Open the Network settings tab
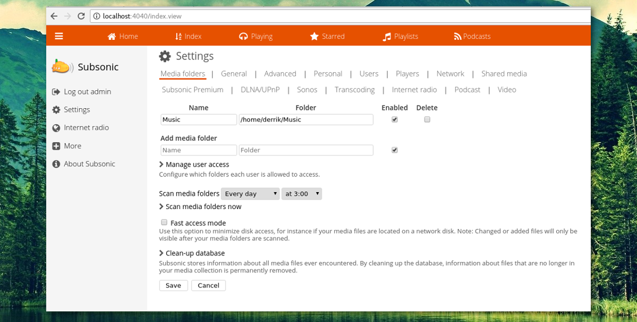The width and height of the screenshot is (637, 322). tap(450, 74)
